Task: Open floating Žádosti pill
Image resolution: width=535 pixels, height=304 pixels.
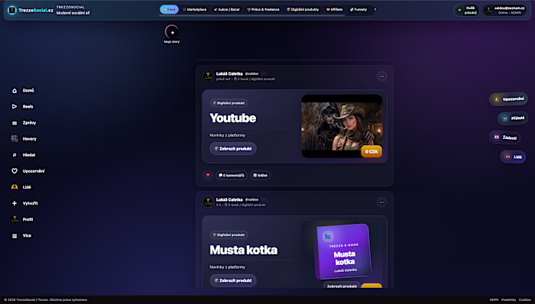Action: coord(505,137)
